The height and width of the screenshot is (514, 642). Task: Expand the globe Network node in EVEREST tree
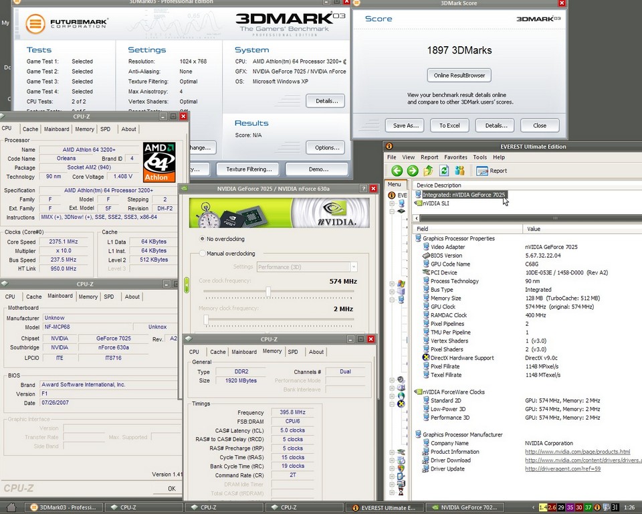pos(392,396)
